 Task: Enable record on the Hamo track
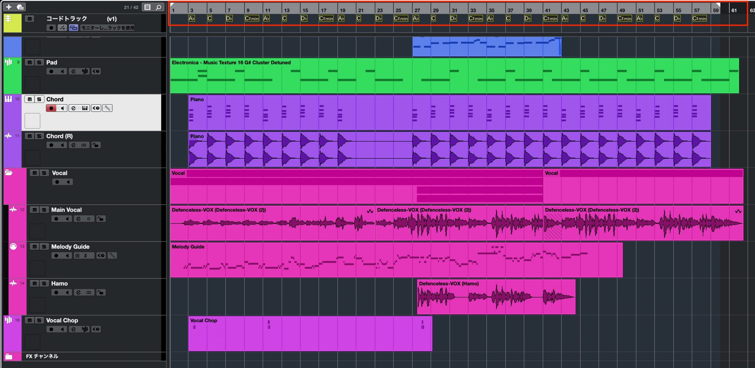click(x=56, y=292)
